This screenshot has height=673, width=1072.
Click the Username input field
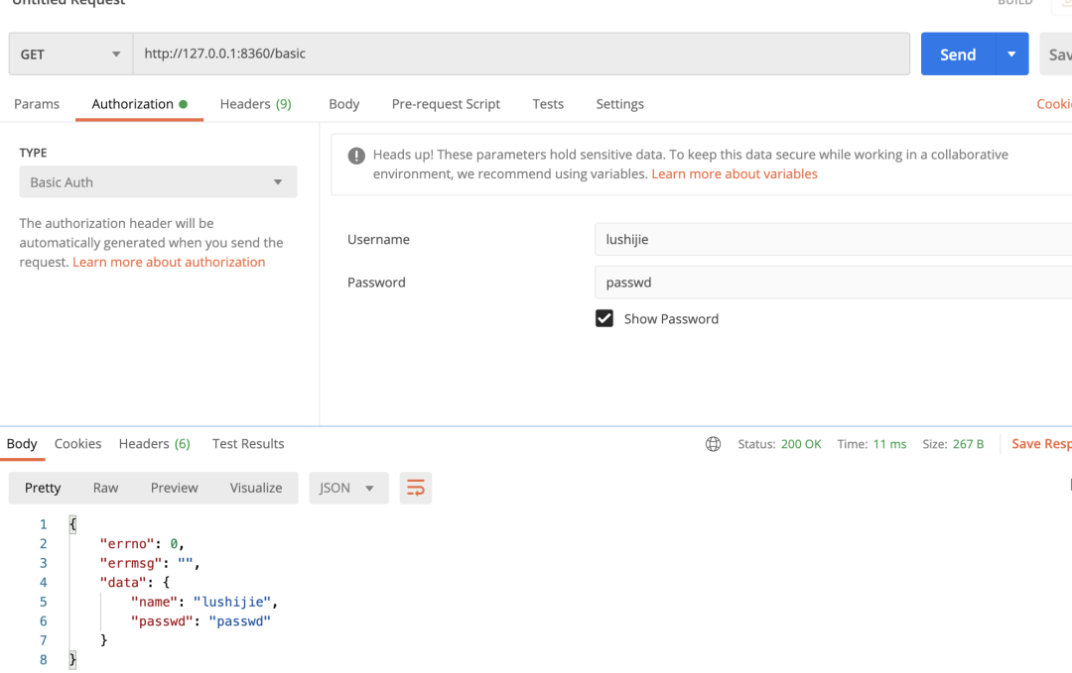834,240
